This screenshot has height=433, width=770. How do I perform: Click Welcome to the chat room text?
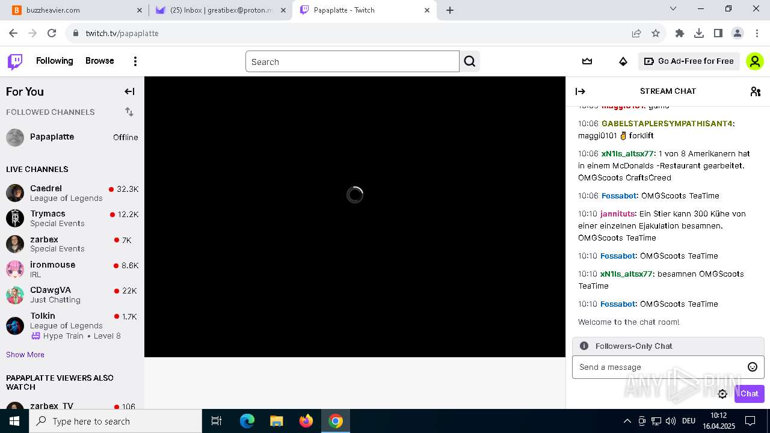(629, 322)
